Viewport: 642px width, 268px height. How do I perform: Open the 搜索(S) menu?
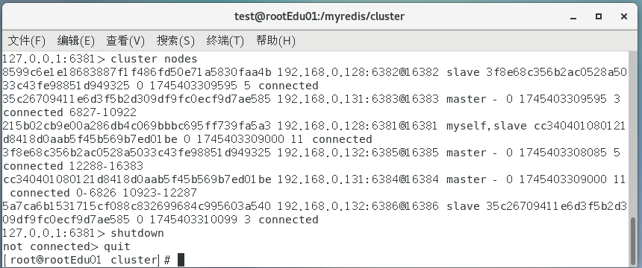175,41
